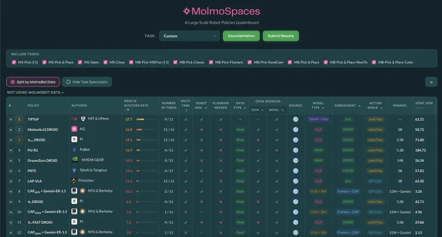Click the TAMP + FMs model tag

pos(318,119)
